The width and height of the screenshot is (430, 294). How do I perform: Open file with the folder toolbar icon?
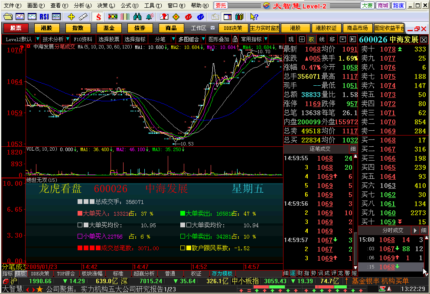coord(8,17)
